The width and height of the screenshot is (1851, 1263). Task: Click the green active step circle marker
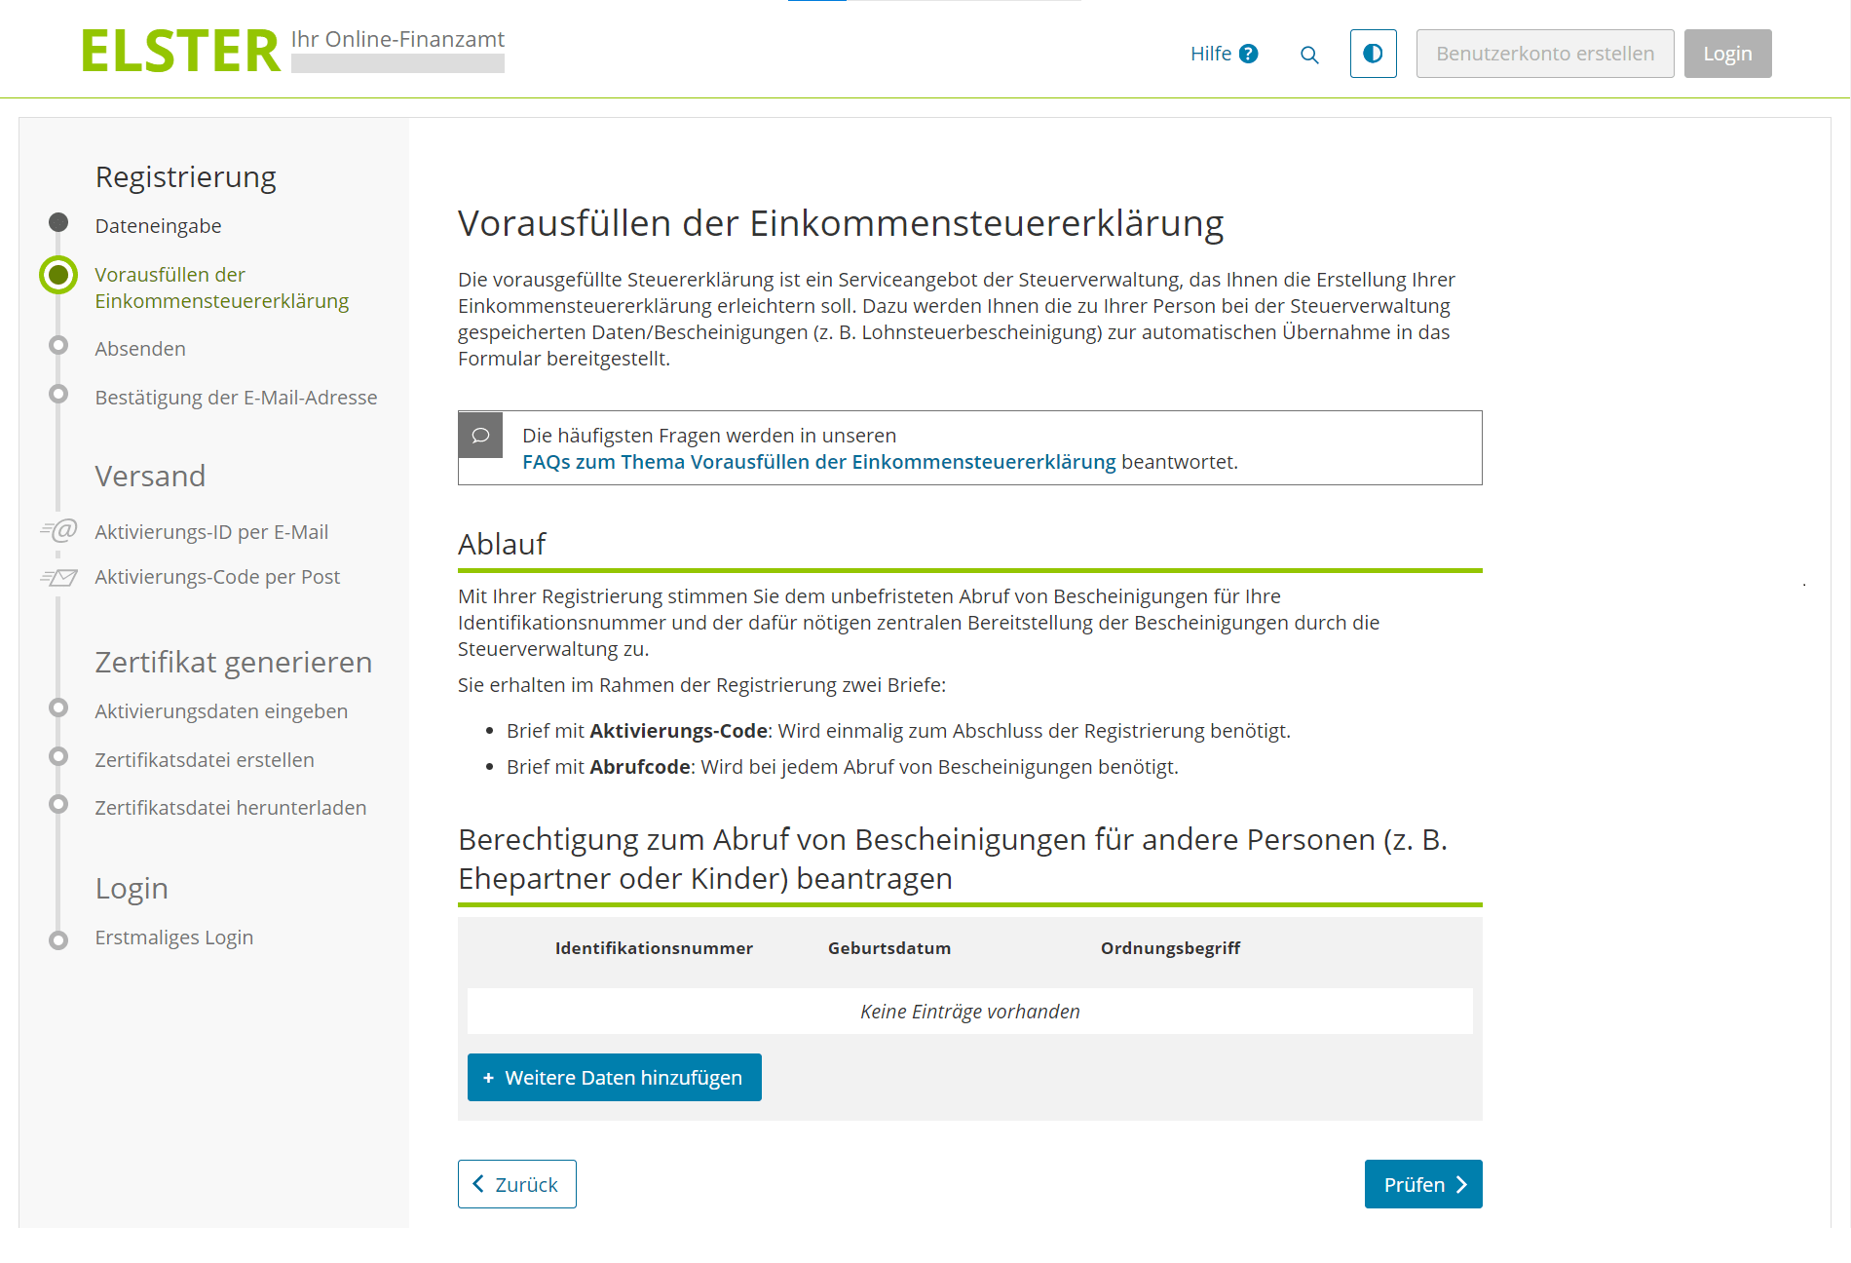click(x=58, y=275)
